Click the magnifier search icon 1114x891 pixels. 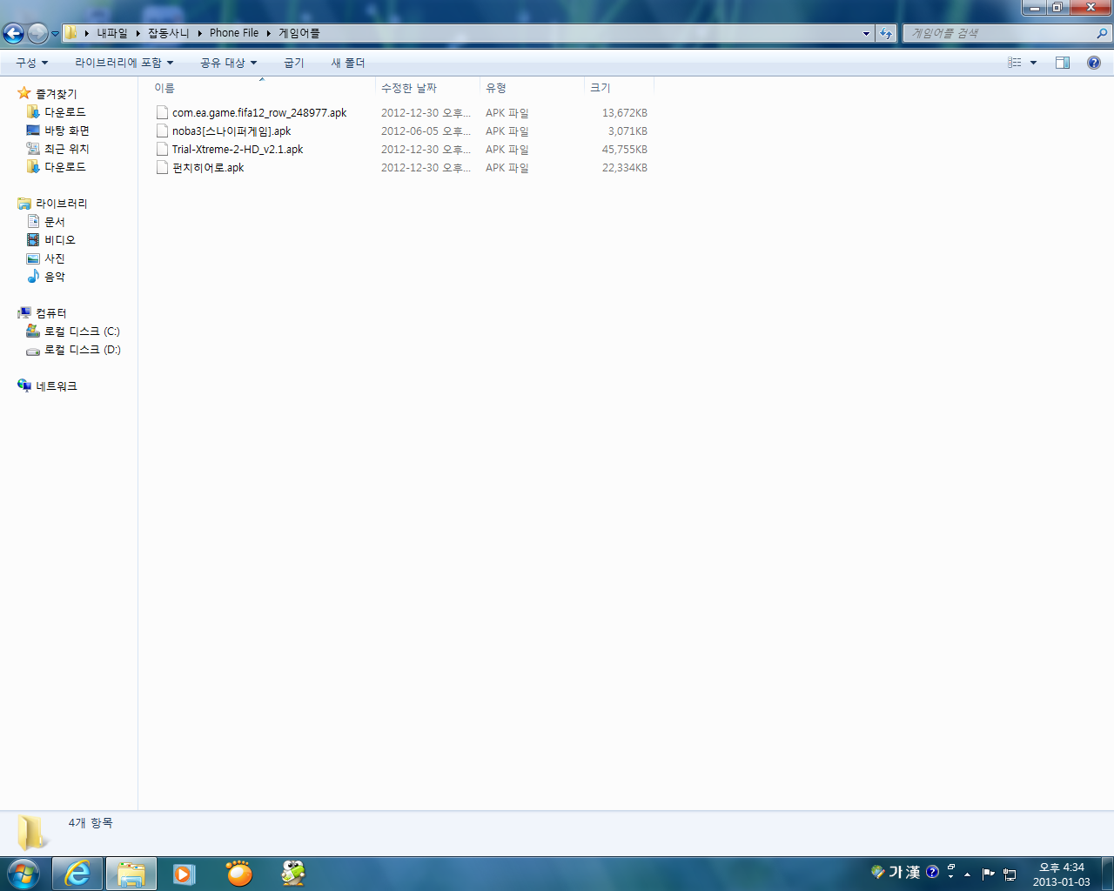coord(1103,33)
